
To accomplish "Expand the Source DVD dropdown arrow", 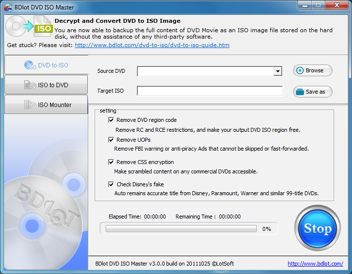I will point(278,71).
